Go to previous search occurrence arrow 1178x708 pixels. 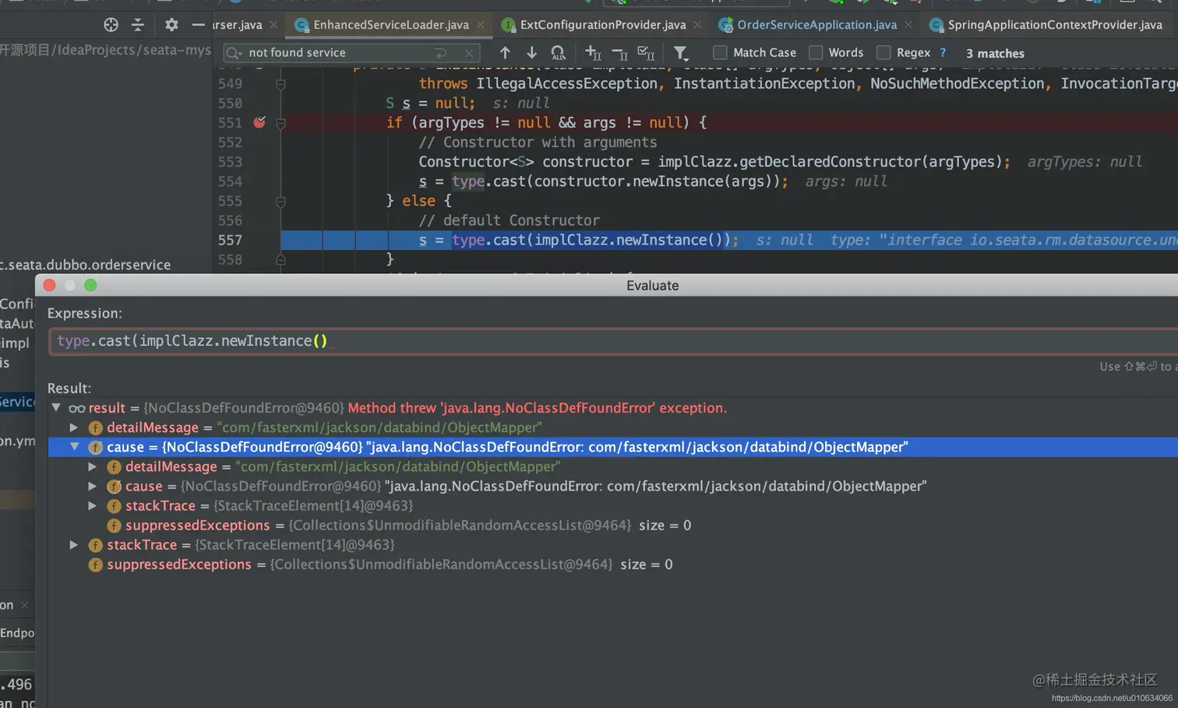coord(505,52)
